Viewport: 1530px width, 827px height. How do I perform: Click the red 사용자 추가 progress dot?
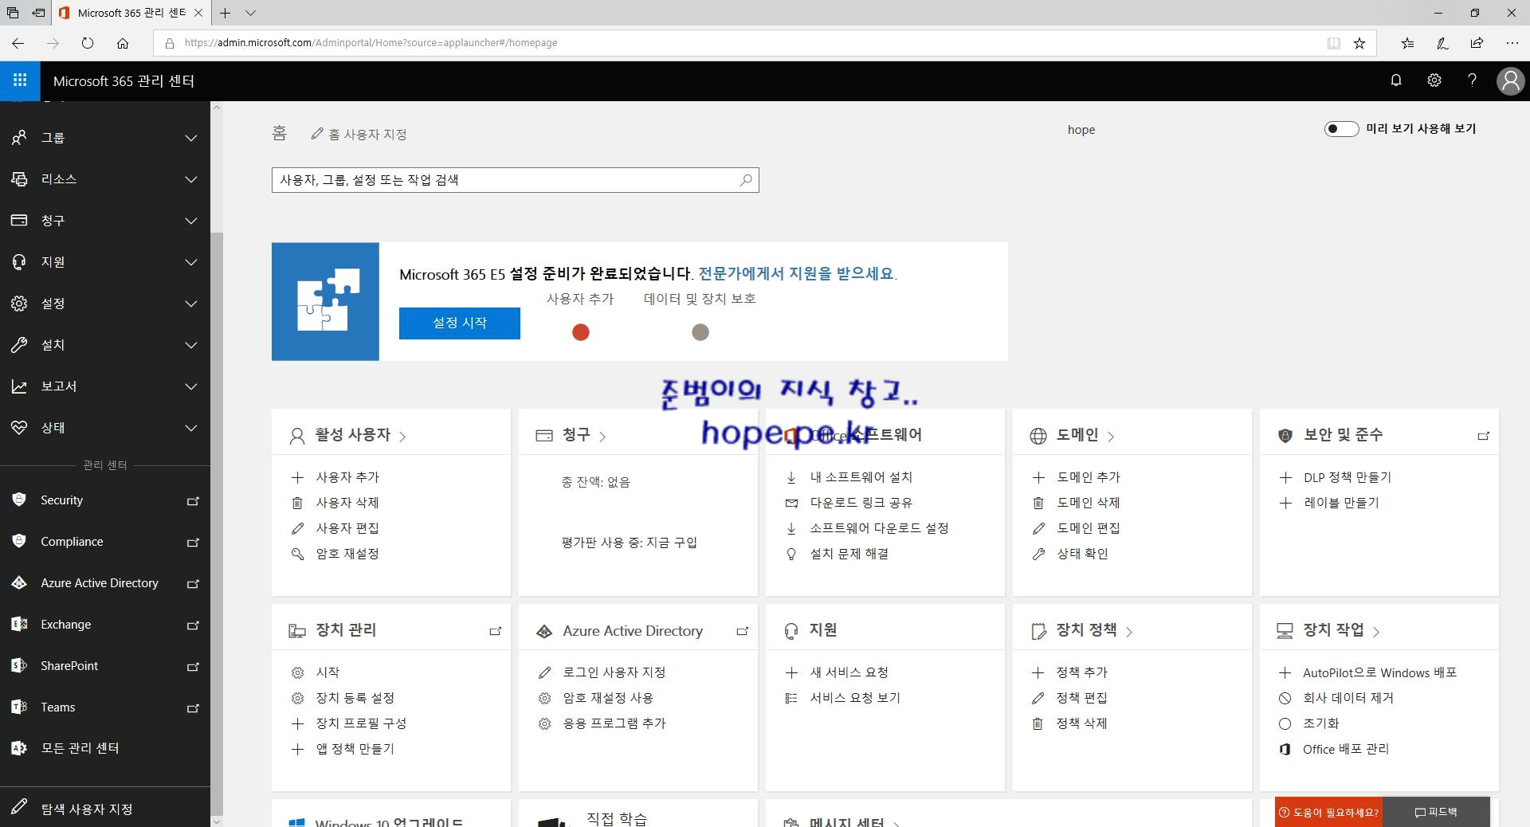point(581,332)
